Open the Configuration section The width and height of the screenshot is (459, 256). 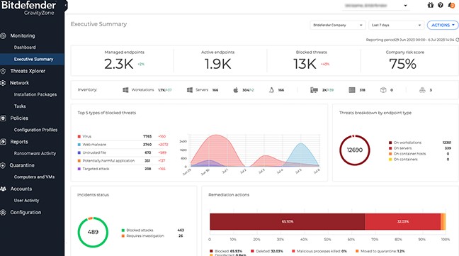[25, 213]
